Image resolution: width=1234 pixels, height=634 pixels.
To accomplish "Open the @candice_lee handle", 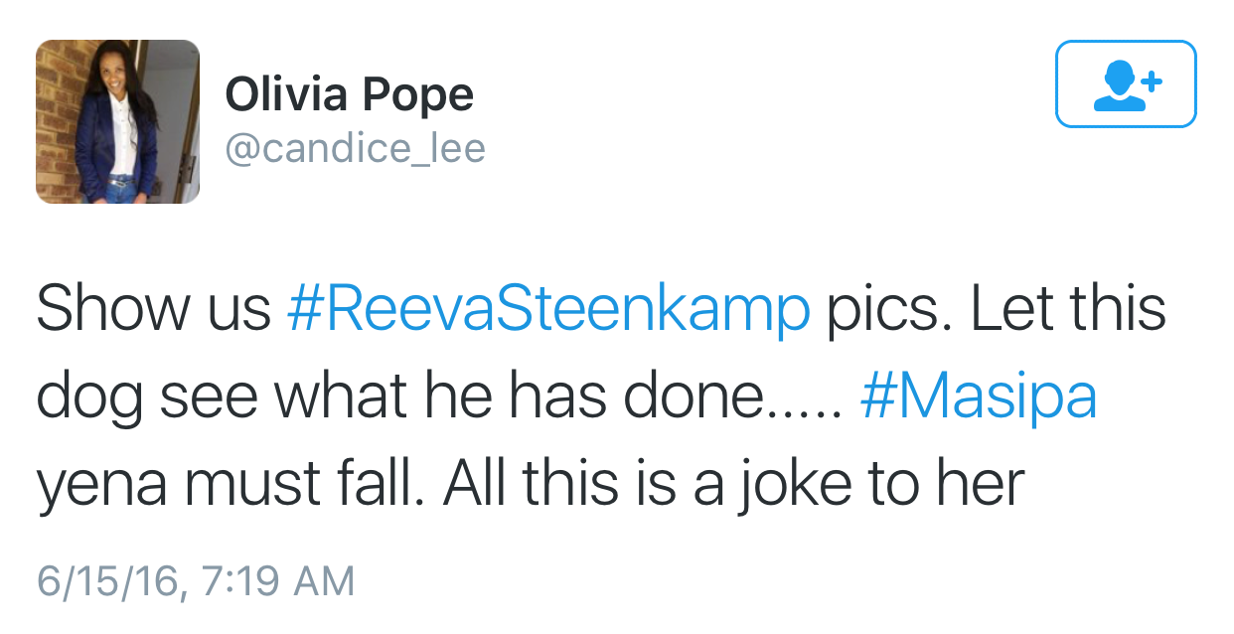I will click(355, 149).
